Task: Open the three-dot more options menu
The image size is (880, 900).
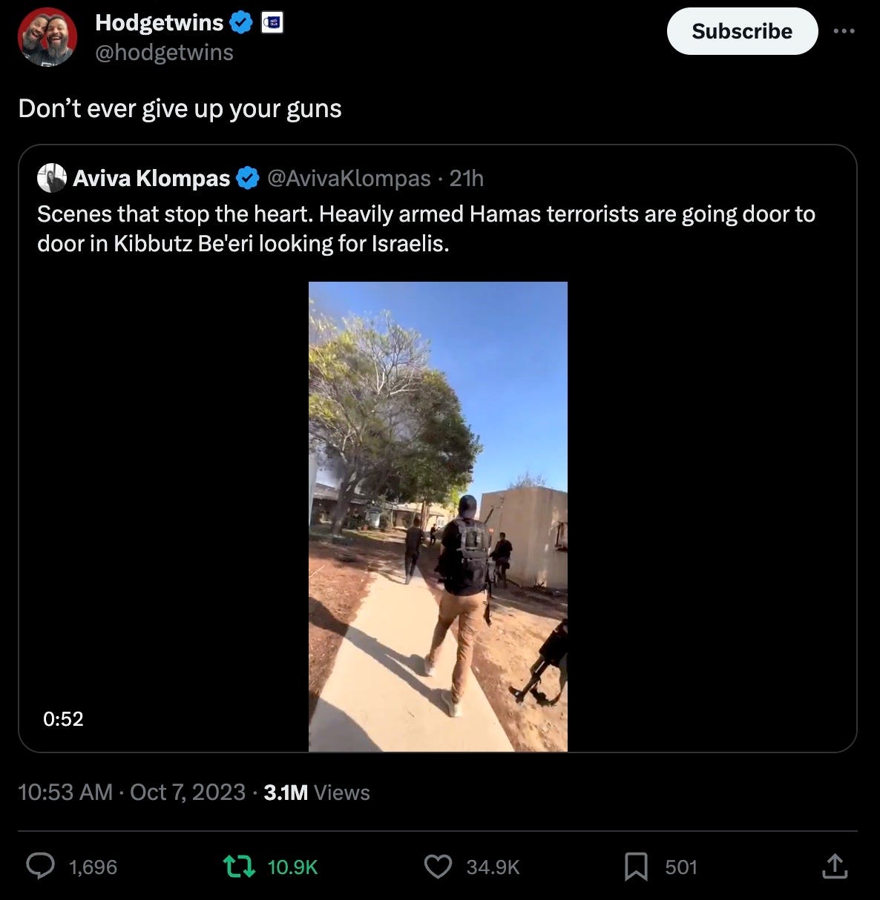Action: tap(844, 31)
